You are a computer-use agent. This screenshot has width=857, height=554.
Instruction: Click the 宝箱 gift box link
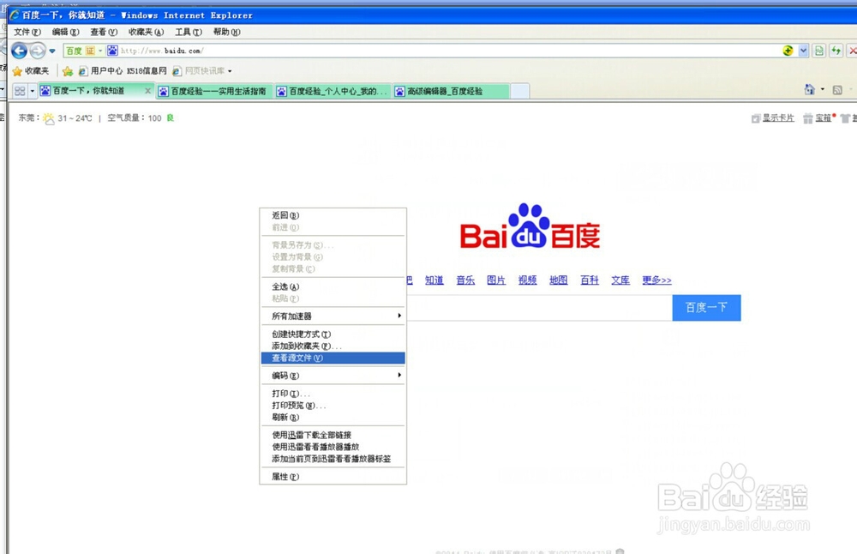point(818,117)
